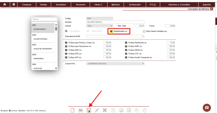Open the Compras menu
Viewport: 217px width, 113px height.
coord(26,4)
